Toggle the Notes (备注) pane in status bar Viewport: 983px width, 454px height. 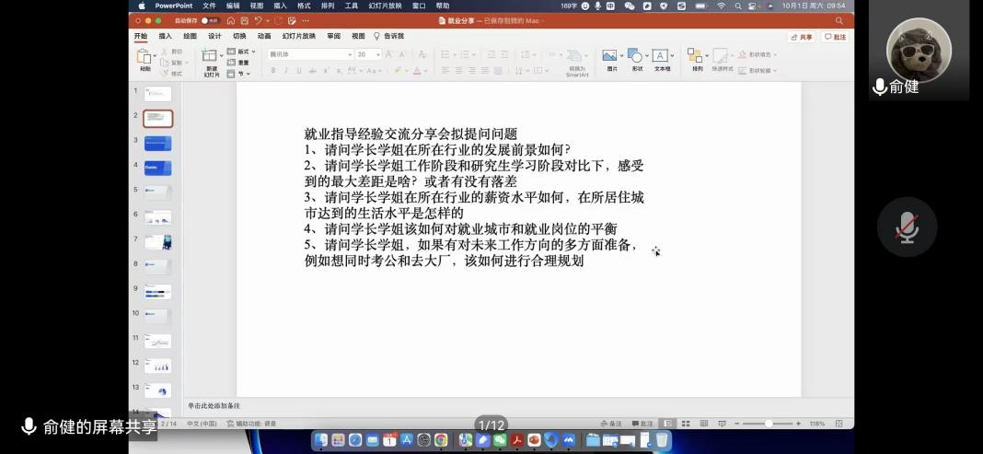[x=611, y=424]
